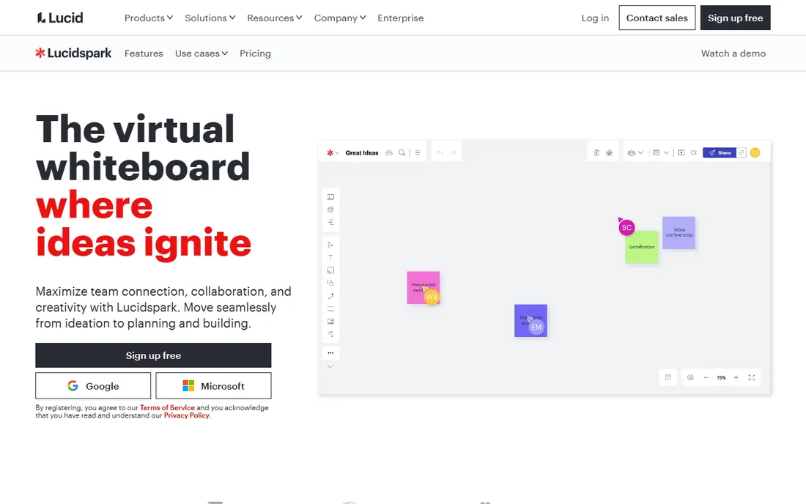
Task: Select the pointer arrow tool
Action: click(x=330, y=245)
